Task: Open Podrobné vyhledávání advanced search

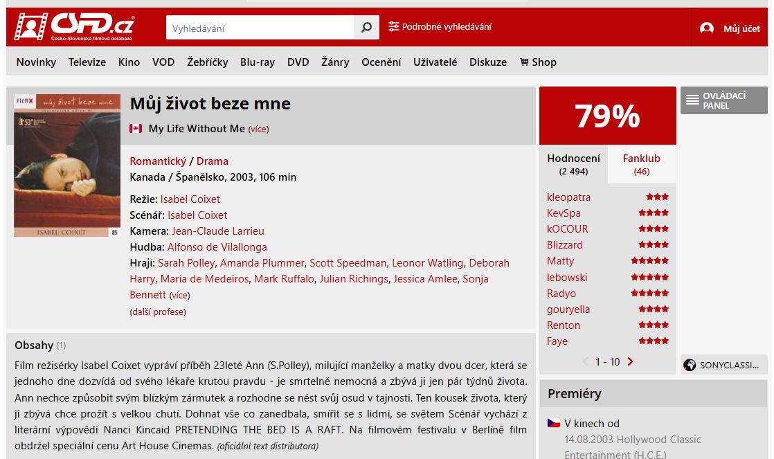Action: [x=440, y=26]
